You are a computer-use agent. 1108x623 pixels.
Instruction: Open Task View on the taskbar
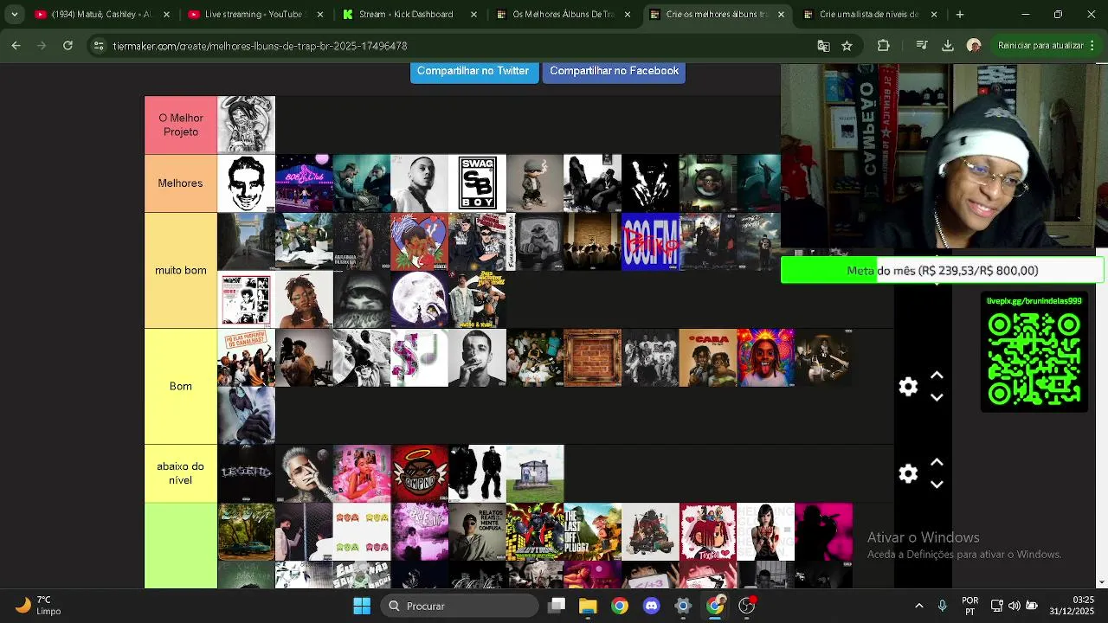click(x=557, y=606)
